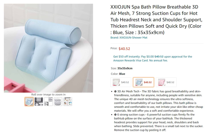Open the fifth infographic thumbnail
Image resolution: width=205 pixels, height=132 pixels.
(68, 102)
